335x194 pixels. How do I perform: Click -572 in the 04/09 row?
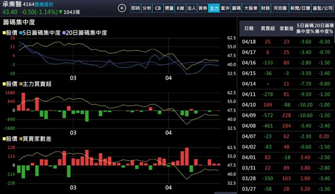[268, 115]
